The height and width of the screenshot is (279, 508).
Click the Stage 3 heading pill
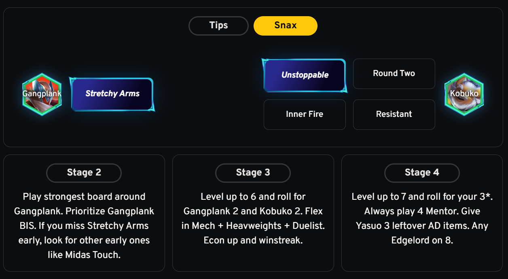click(253, 173)
